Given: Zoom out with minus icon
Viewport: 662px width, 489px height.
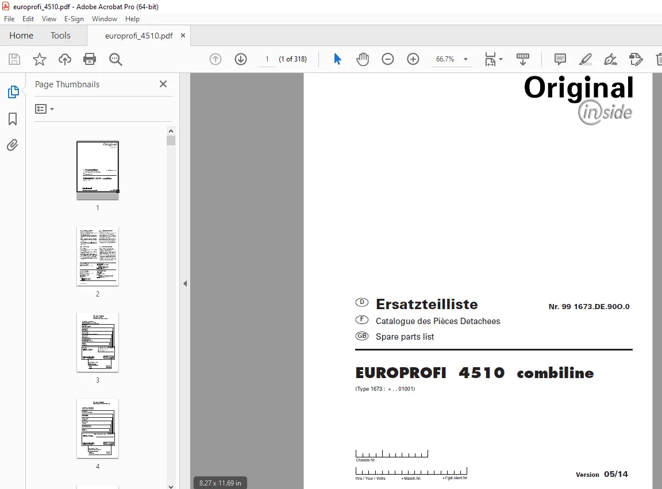Looking at the screenshot, I should [x=387, y=59].
